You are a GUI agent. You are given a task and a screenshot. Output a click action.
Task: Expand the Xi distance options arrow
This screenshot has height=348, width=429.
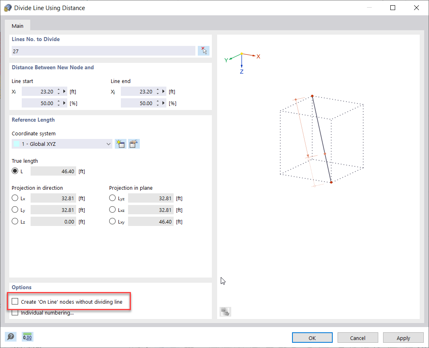tap(64, 91)
